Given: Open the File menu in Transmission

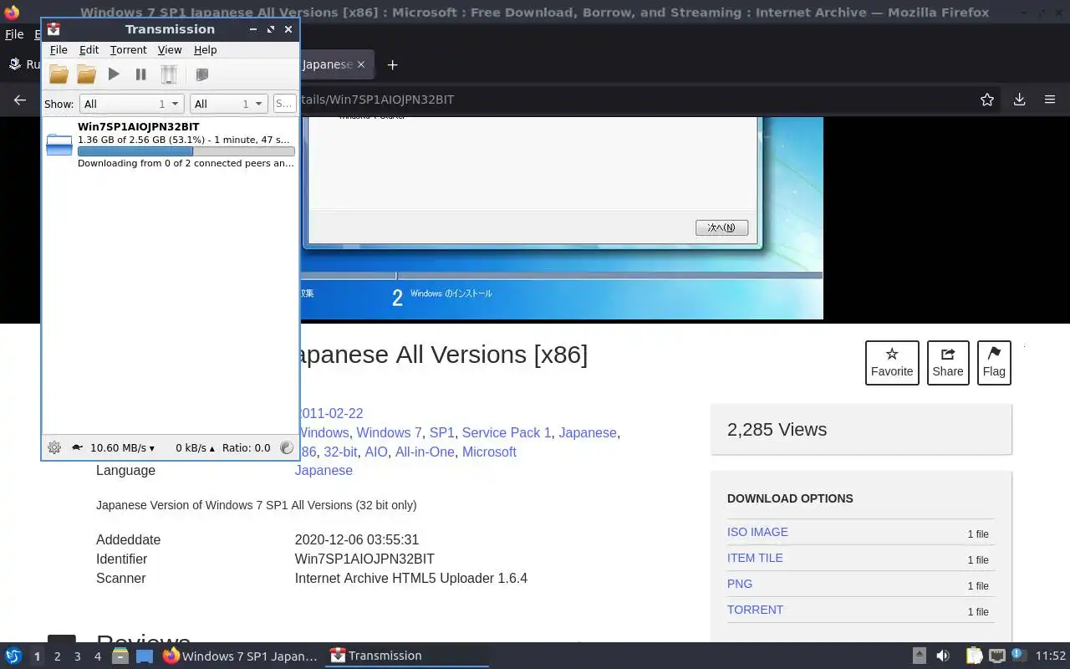Looking at the screenshot, I should coord(59,50).
